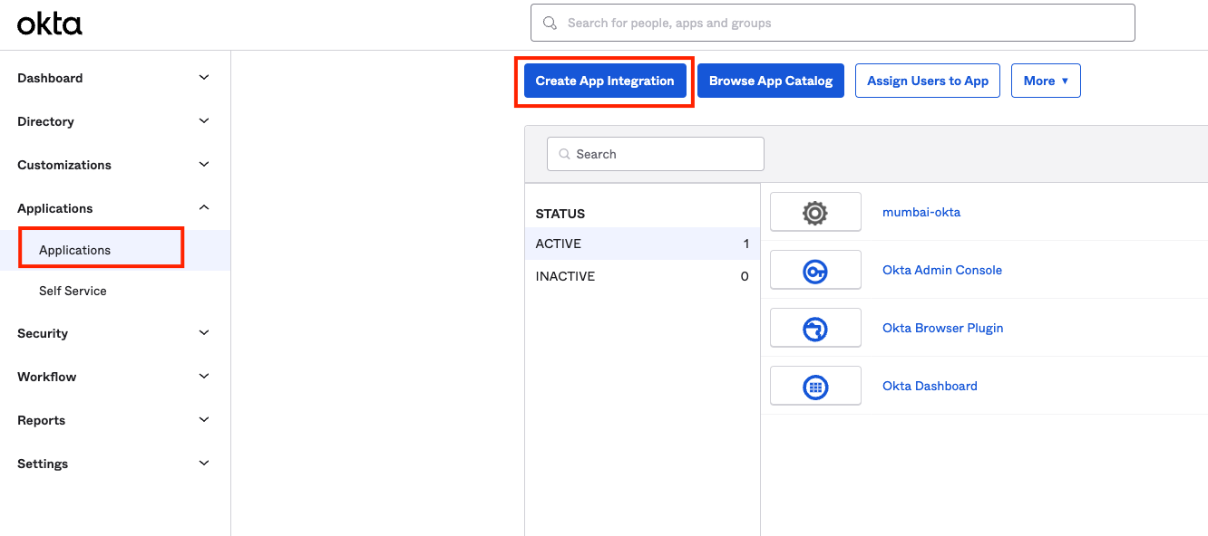Click the Okta Browser Plugin icon

[x=815, y=329]
